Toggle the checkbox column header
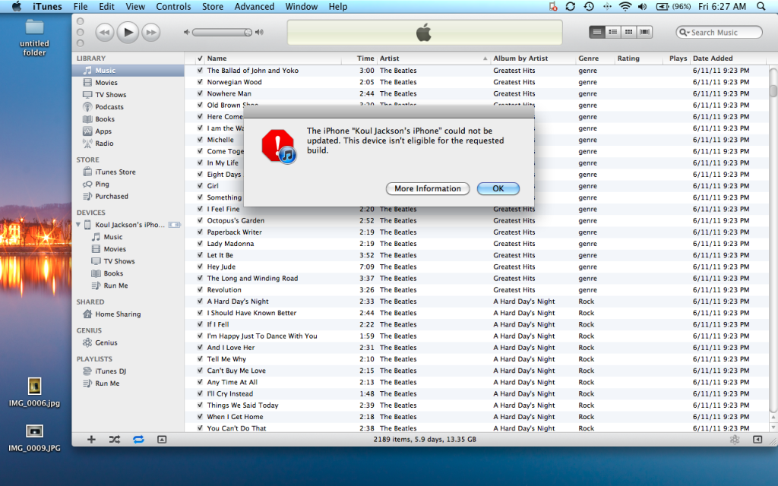778x486 pixels. (x=200, y=58)
